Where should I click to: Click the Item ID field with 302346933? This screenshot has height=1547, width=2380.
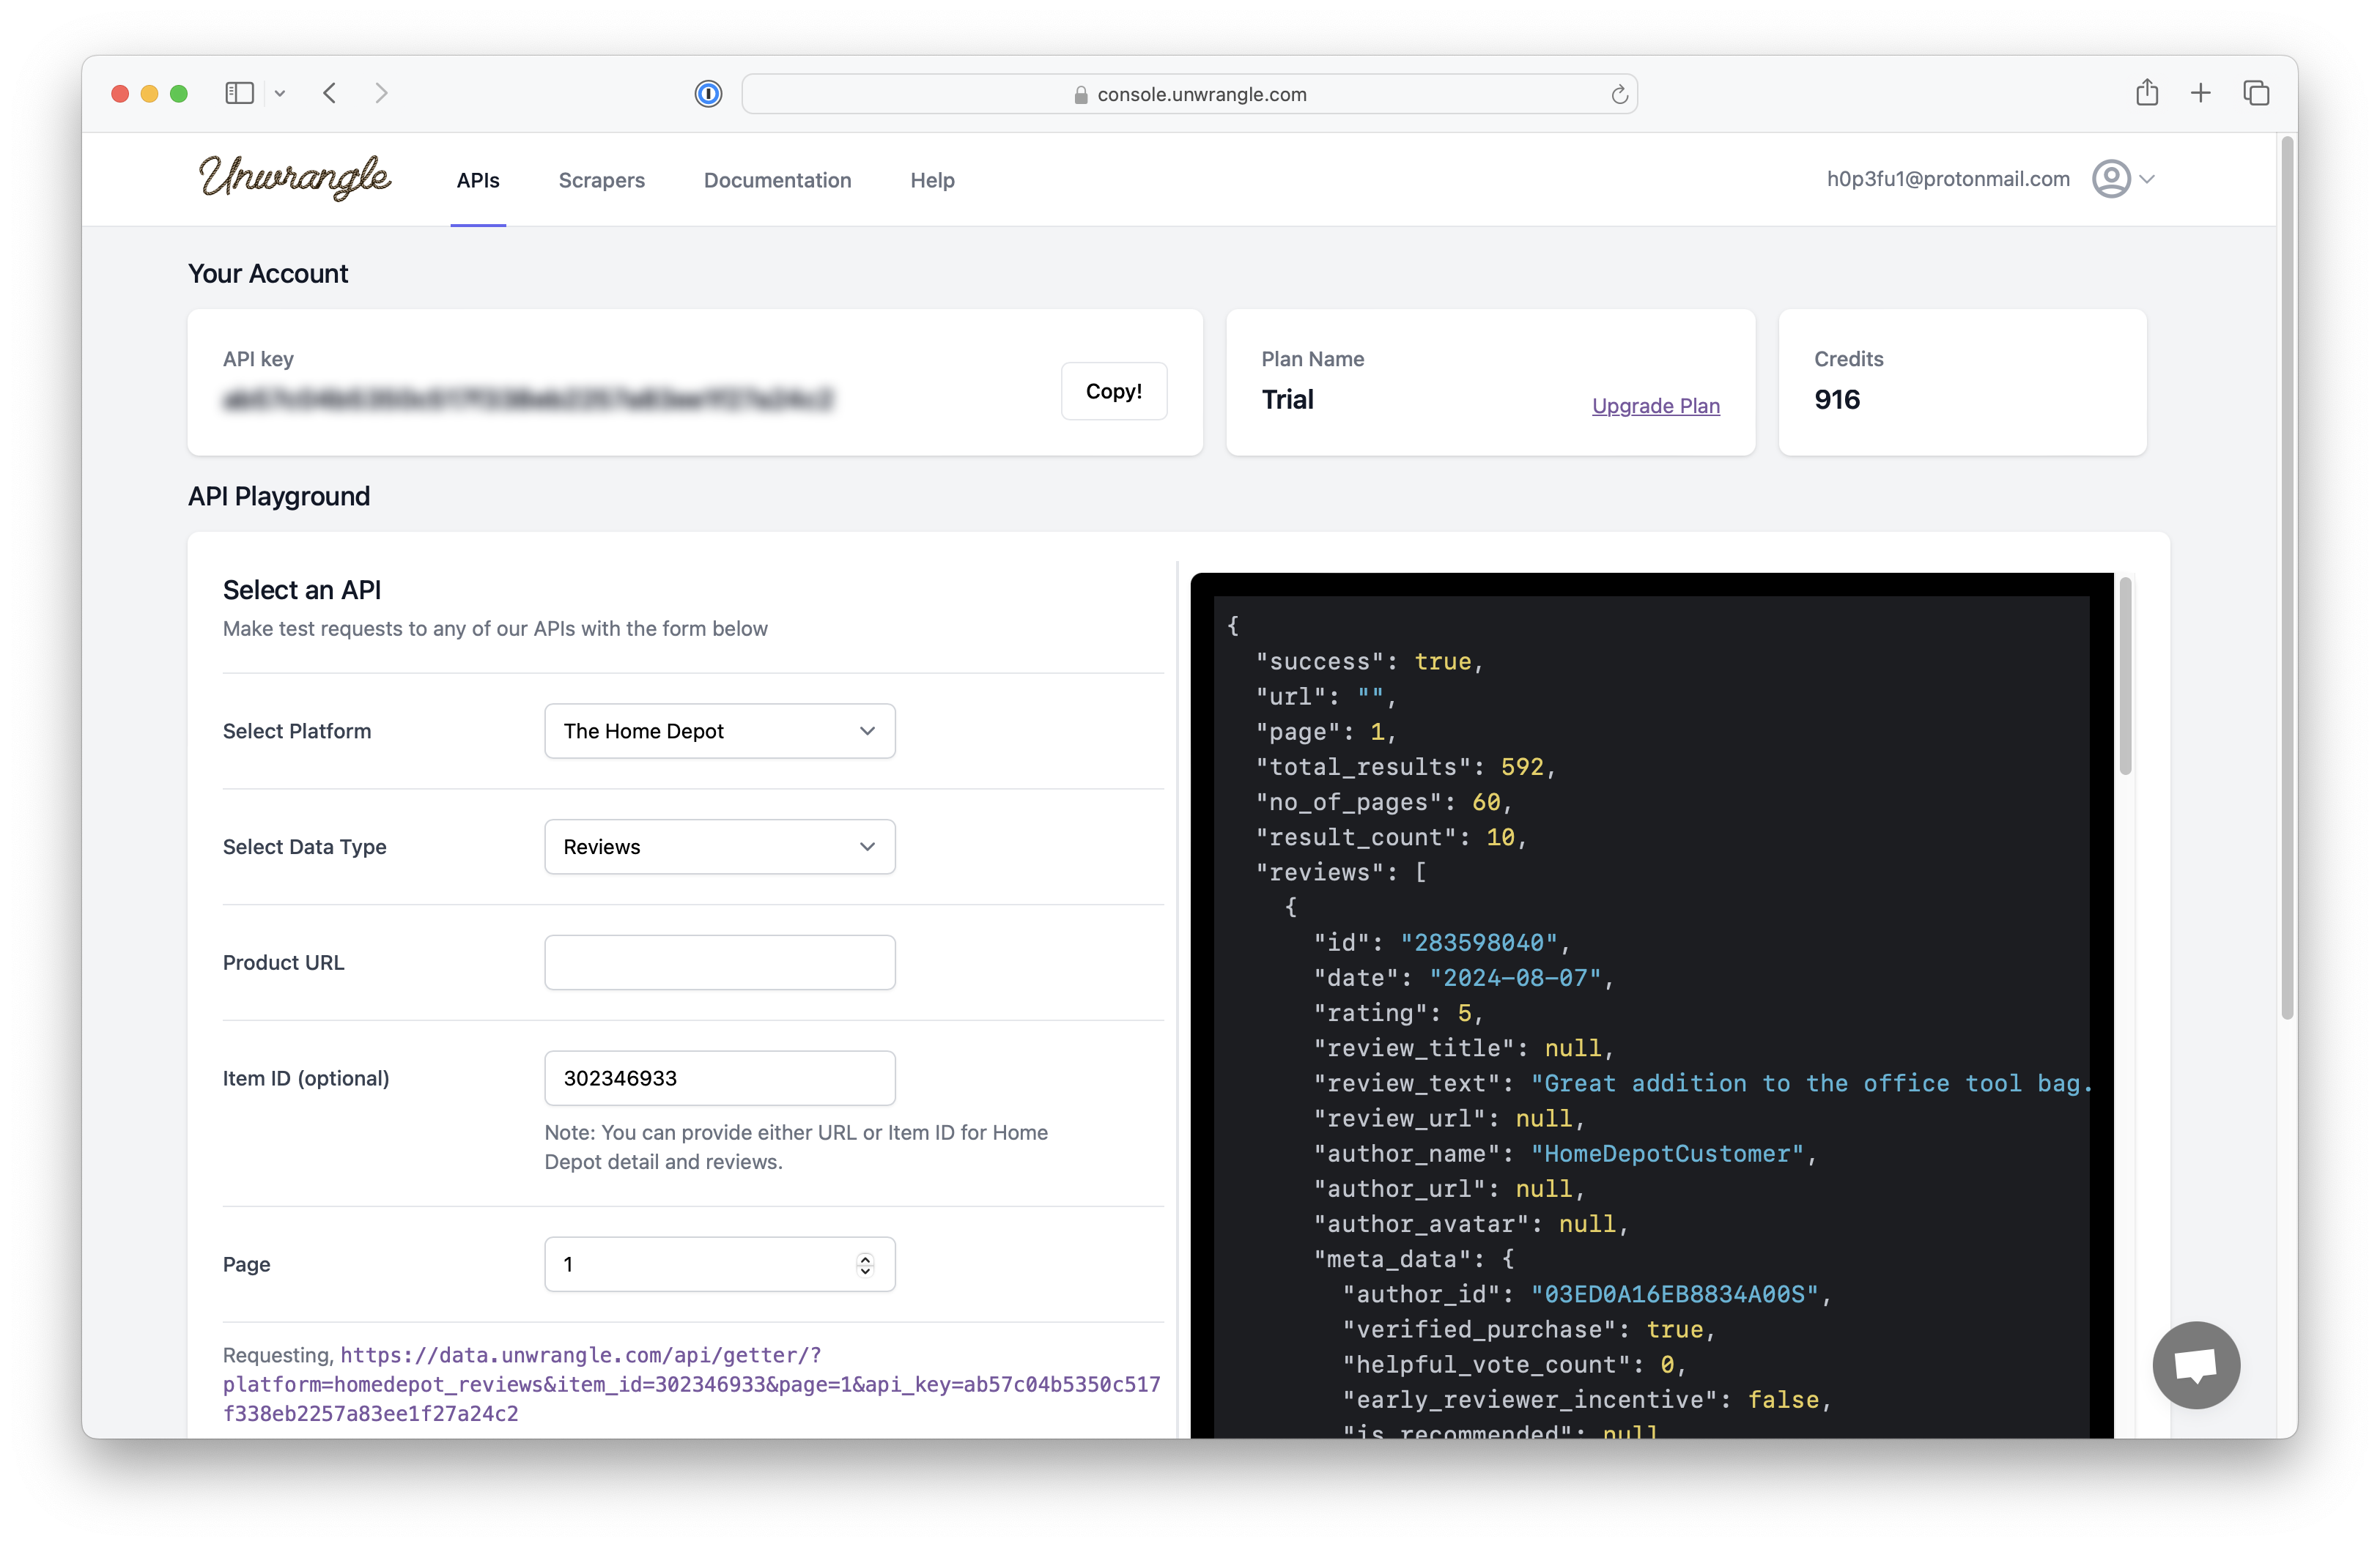pyautogui.click(x=719, y=1077)
